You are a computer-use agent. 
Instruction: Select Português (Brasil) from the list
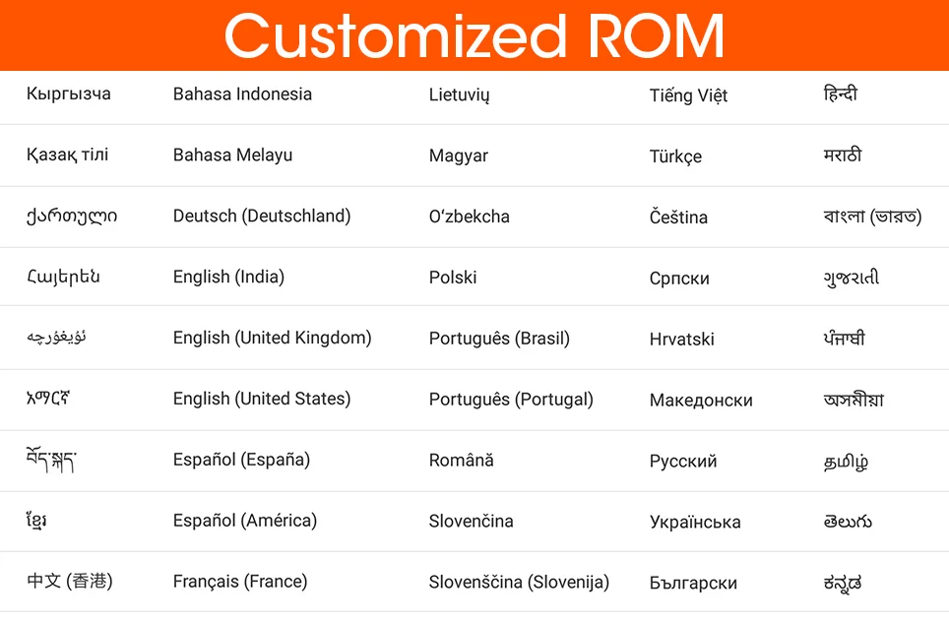coord(499,339)
